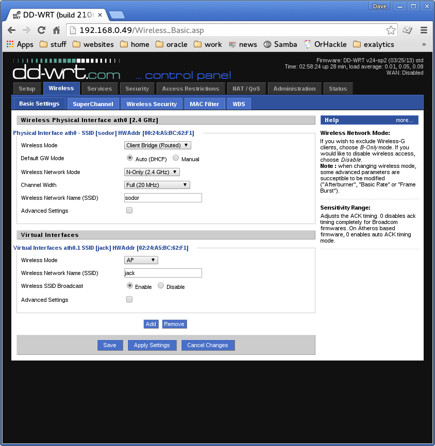Add a virtual interface

pyautogui.click(x=151, y=324)
